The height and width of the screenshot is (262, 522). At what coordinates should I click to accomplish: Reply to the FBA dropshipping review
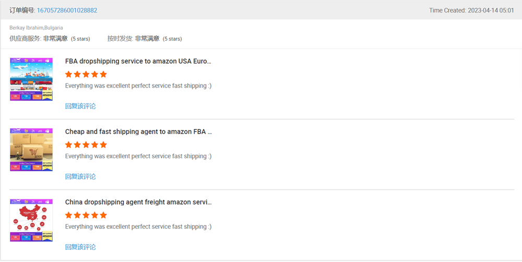[80, 106]
